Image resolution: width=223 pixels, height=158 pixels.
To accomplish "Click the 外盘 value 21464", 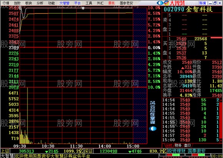I will tap(186, 91).
